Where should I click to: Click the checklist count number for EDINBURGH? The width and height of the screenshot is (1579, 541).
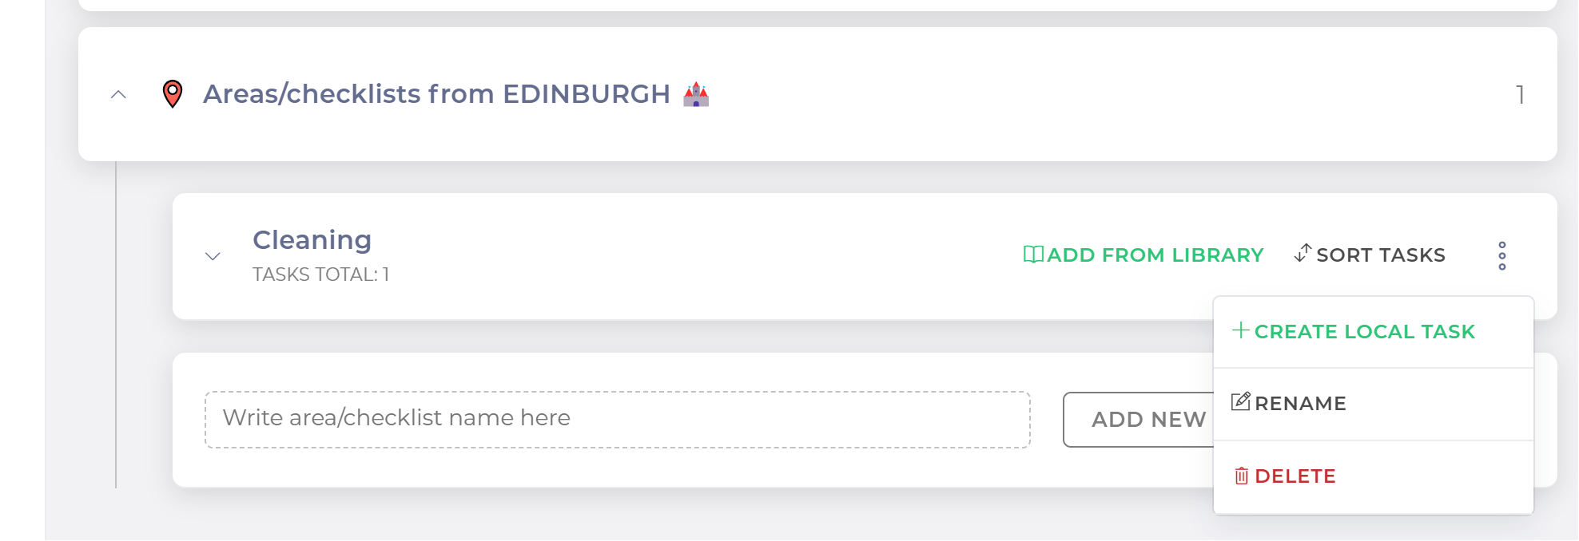1520,95
